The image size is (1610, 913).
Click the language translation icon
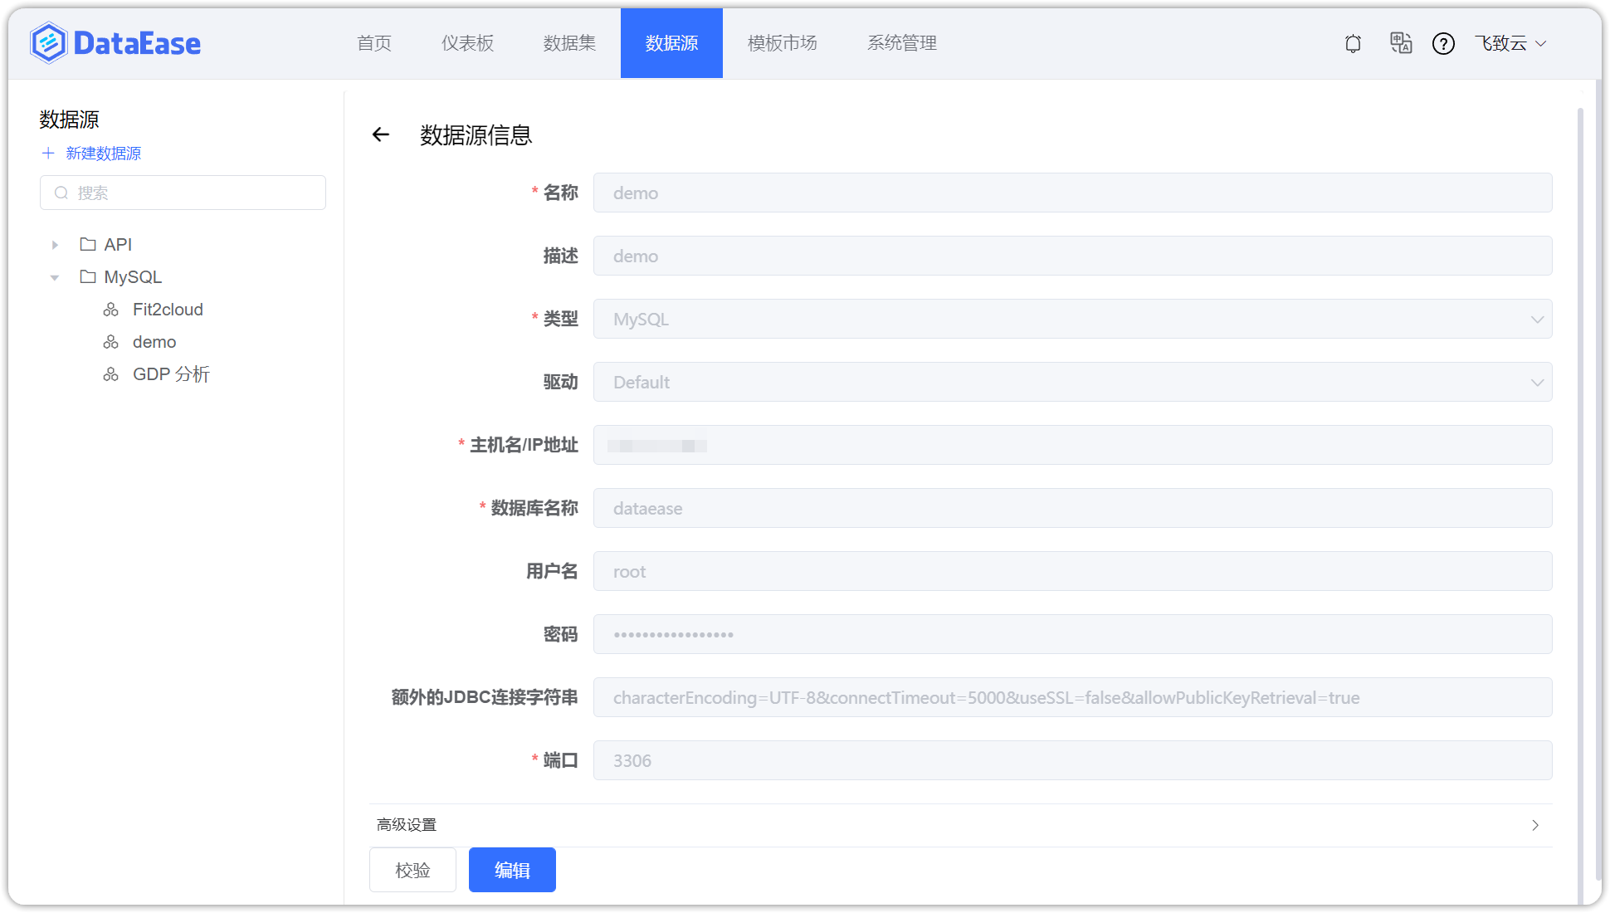tap(1401, 43)
